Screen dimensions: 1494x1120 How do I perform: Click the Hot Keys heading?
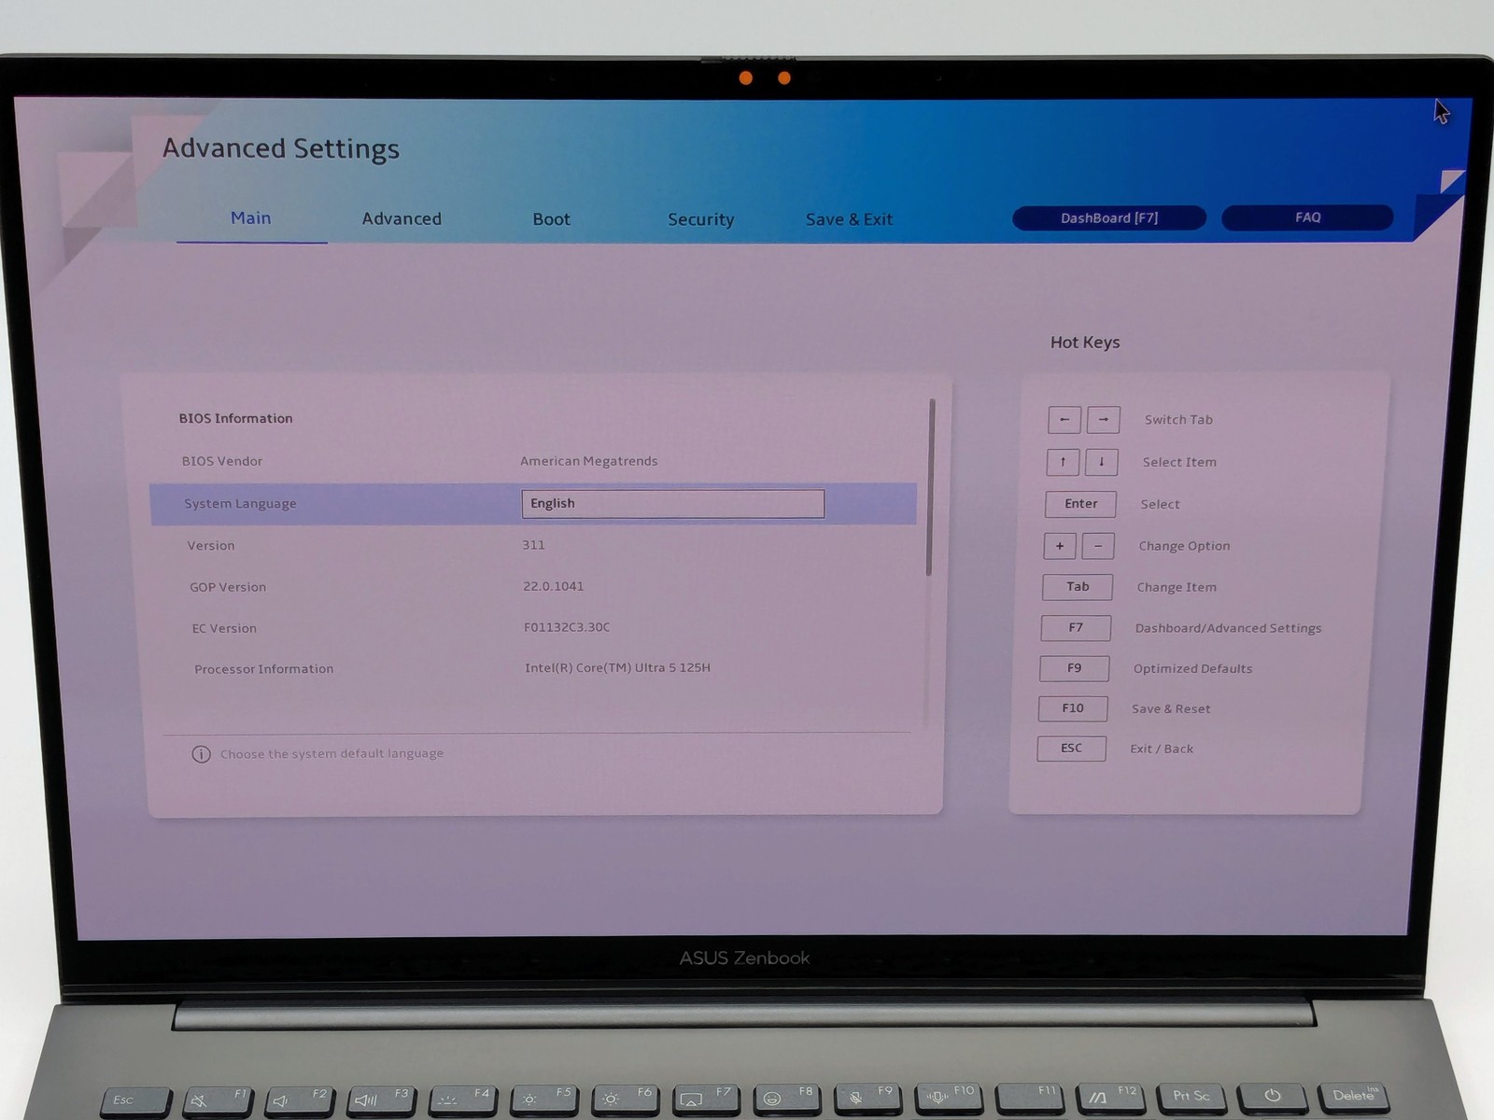(x=1085, y=343)
